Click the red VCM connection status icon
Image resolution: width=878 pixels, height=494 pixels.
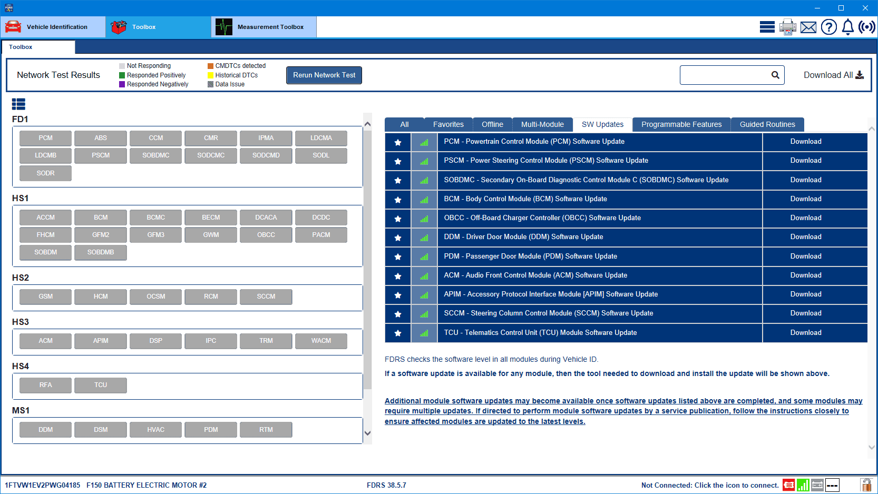(788, 485)
